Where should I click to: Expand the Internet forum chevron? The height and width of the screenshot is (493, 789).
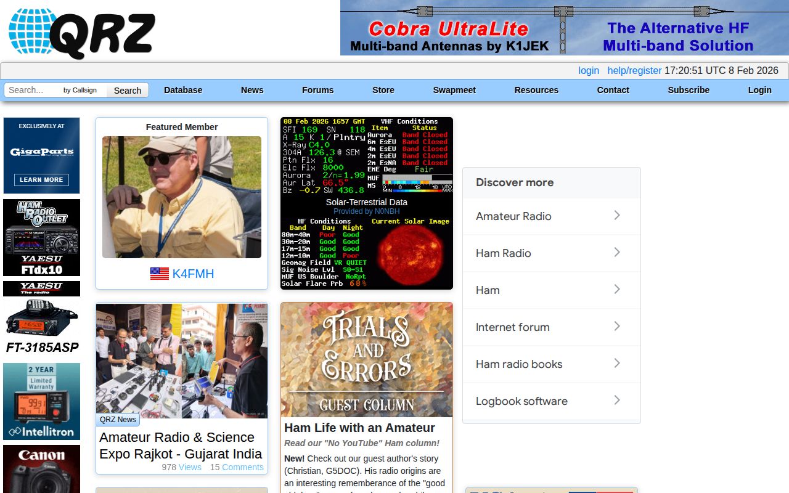pos(617,327)
